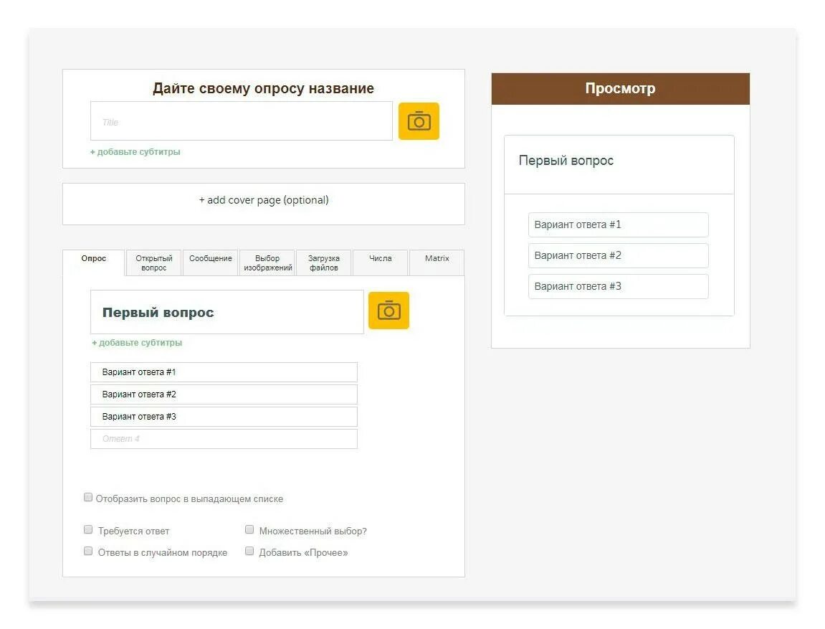
Task: Click the editor's "Вариант ответа #2" answer field
Action: click(224, 394)
